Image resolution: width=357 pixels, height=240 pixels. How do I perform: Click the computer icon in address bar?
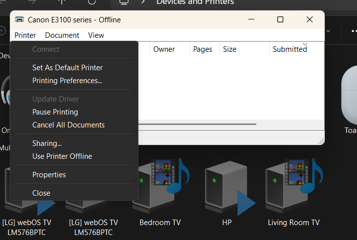tap(124, 2)
